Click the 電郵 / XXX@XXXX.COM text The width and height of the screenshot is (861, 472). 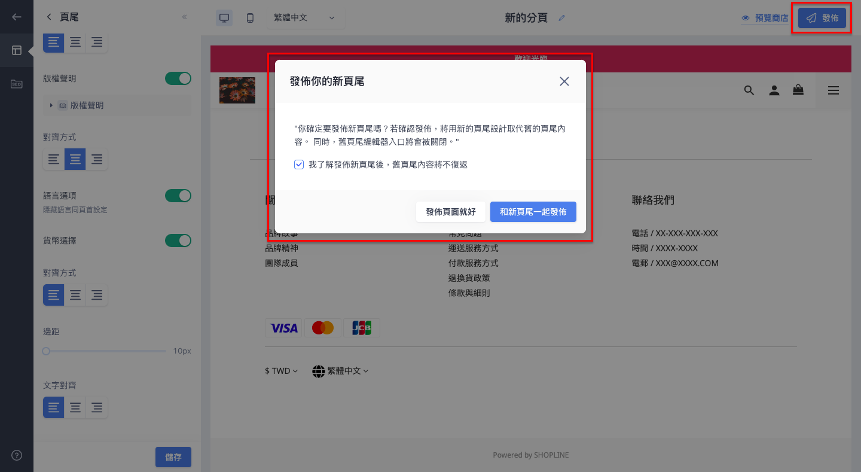click(675, 263)
